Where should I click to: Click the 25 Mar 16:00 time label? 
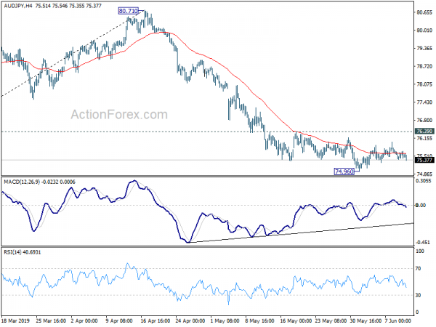(51, 320)
